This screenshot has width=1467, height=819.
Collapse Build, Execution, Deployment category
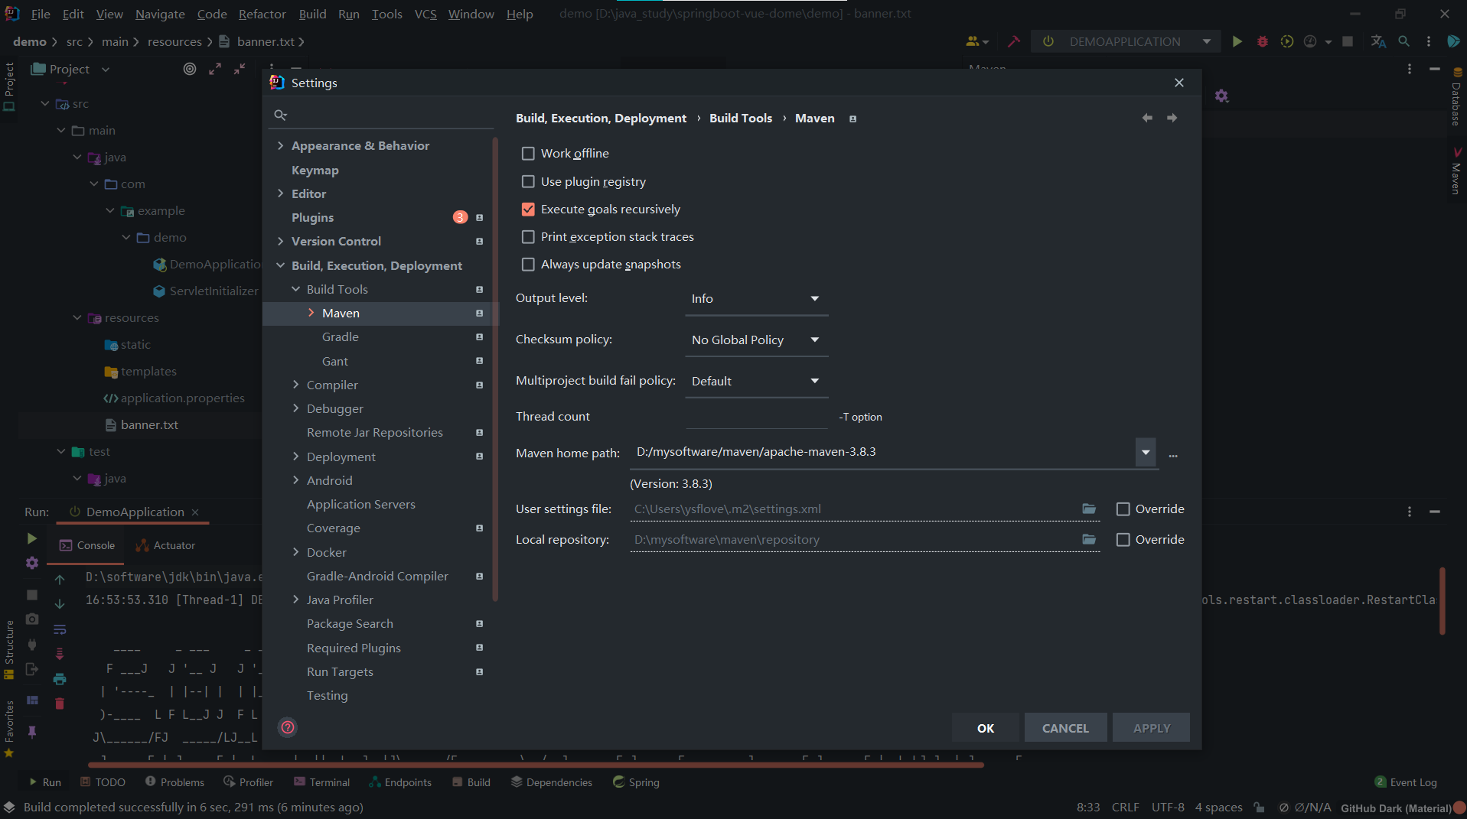click(281, 265)
